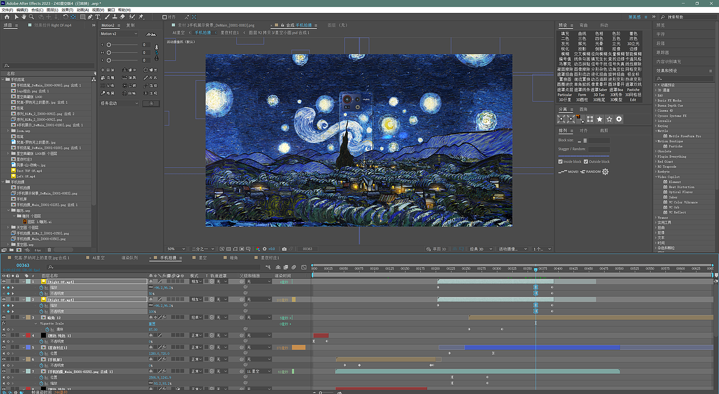Hide layer 1 Right OF.mp4 with eye toggle
This screenshot has height=394, width=719.
pos(4,282)
